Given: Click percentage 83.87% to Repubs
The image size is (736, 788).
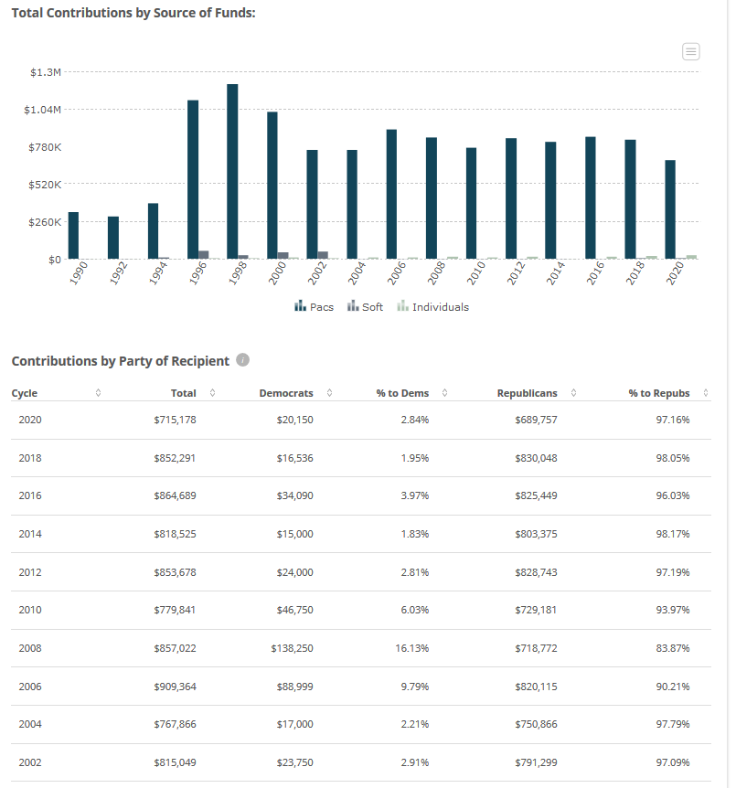Looking at the screenshot, I should click(673, 648).
